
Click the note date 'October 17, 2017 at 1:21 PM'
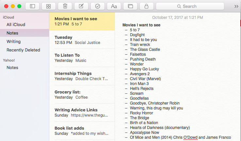tap(178, 18)
